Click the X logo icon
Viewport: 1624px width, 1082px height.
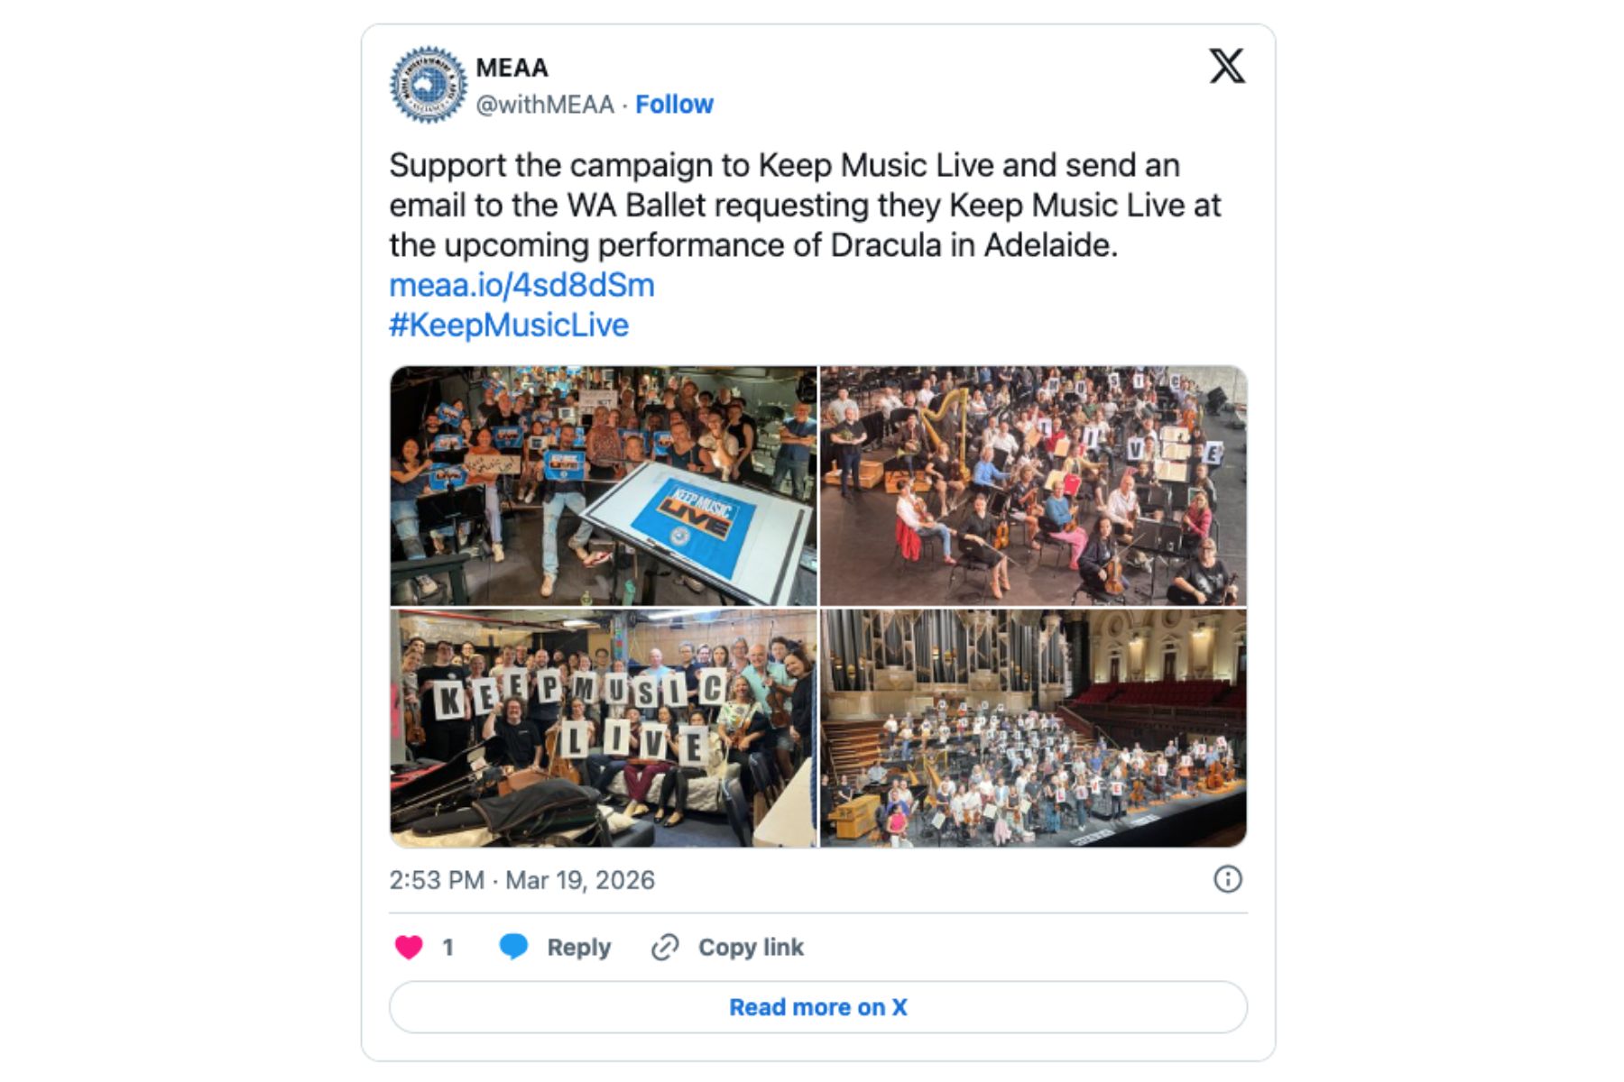(1226, 66)
